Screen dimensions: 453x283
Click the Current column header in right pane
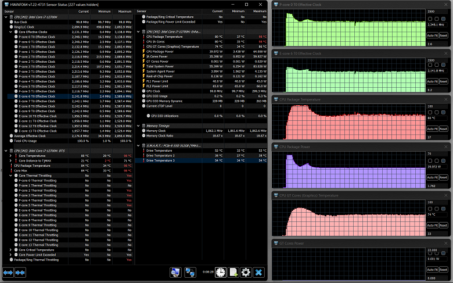(217, 11)
